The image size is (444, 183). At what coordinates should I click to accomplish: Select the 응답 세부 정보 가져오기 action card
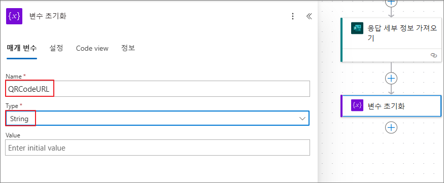pyautogui.click(x=391, y=40)
